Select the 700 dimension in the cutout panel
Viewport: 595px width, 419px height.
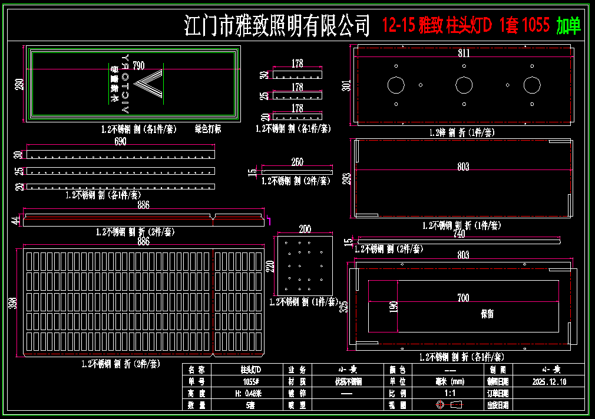pyautogui.click(x=464, y=298)
